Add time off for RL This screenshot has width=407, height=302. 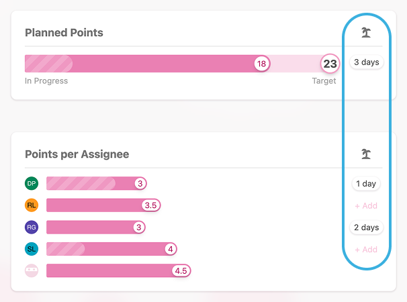click(x=366, y=205)
